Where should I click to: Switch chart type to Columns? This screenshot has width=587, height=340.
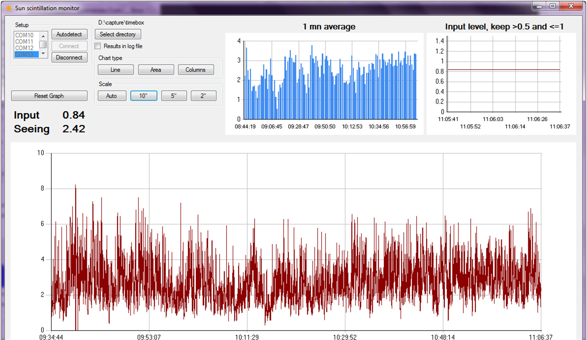[x=196, y=70]
